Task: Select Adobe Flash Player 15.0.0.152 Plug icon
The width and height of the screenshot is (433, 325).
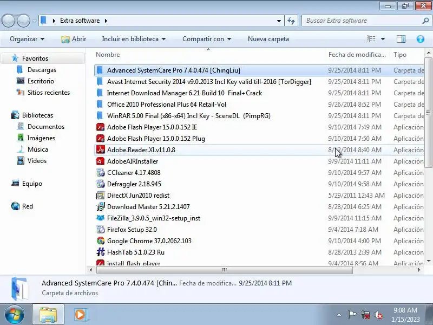Action: click(100, 139)
